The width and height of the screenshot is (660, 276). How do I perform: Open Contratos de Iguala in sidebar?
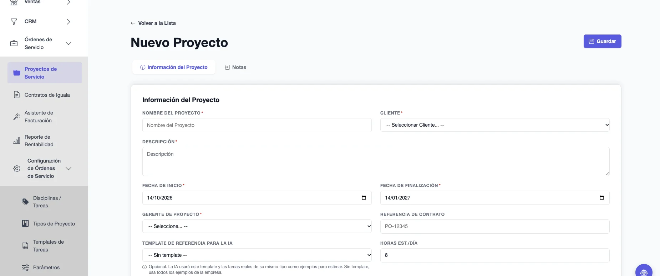pyautogui.click(x=45, y=95)
